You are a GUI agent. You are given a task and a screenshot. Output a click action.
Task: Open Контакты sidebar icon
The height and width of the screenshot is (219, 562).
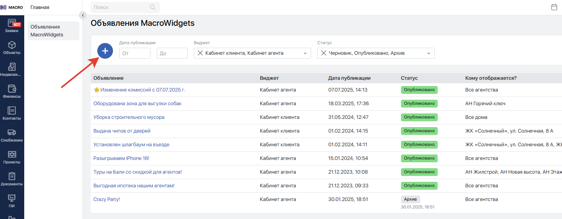[x=12, y=113]
